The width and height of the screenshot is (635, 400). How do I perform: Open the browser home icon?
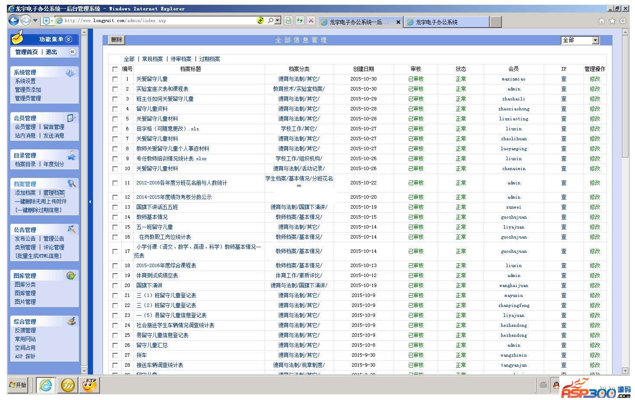pyautogui.click(x=601, y=21)
